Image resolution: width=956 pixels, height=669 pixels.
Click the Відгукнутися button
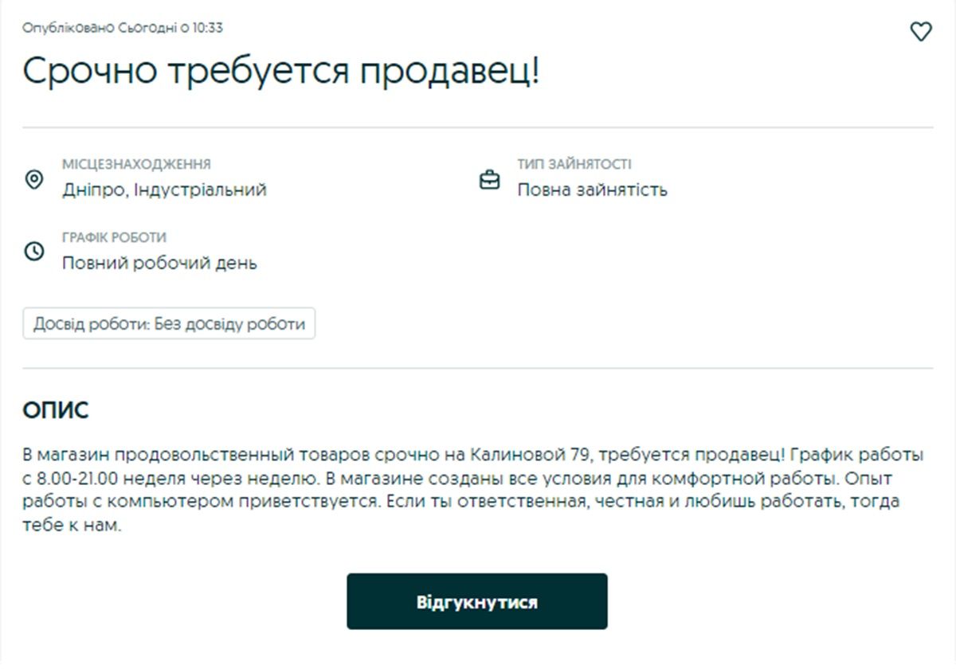[477, 601]
